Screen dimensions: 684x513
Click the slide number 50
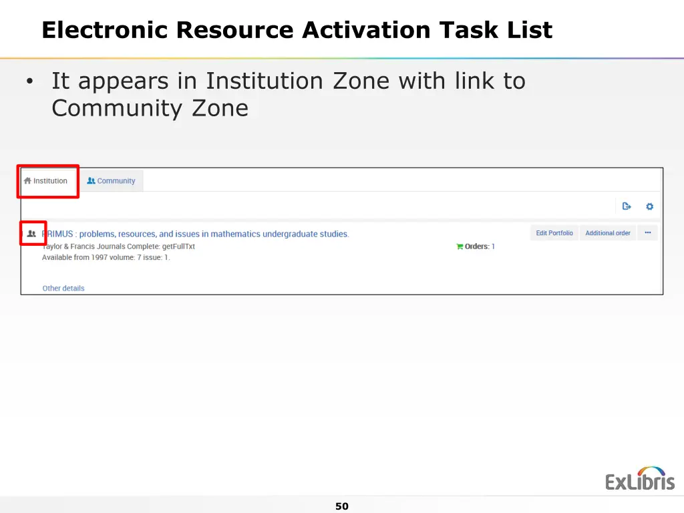click(x=342, y=506)
